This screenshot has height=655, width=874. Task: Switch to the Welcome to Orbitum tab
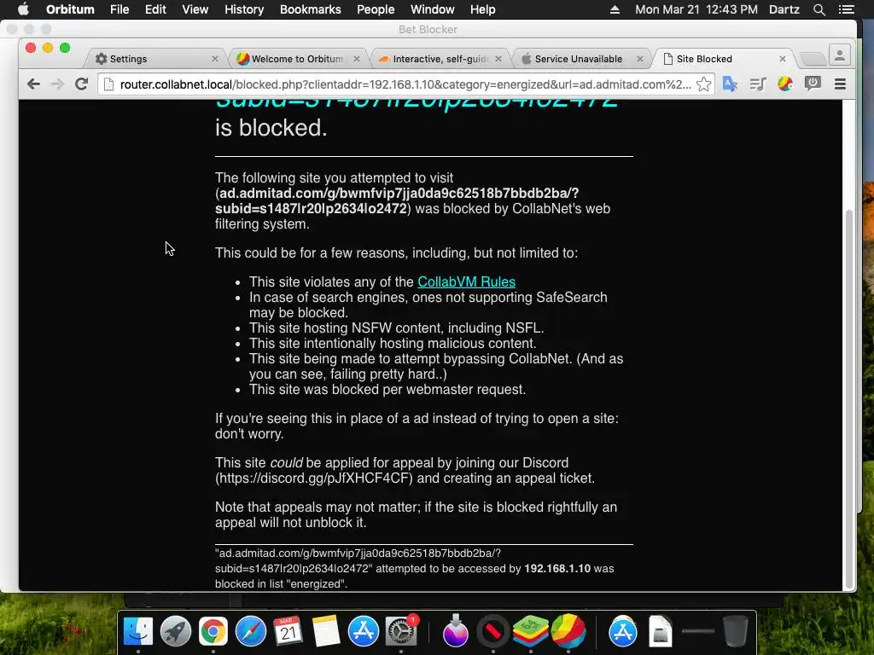(x=297, y=59)
